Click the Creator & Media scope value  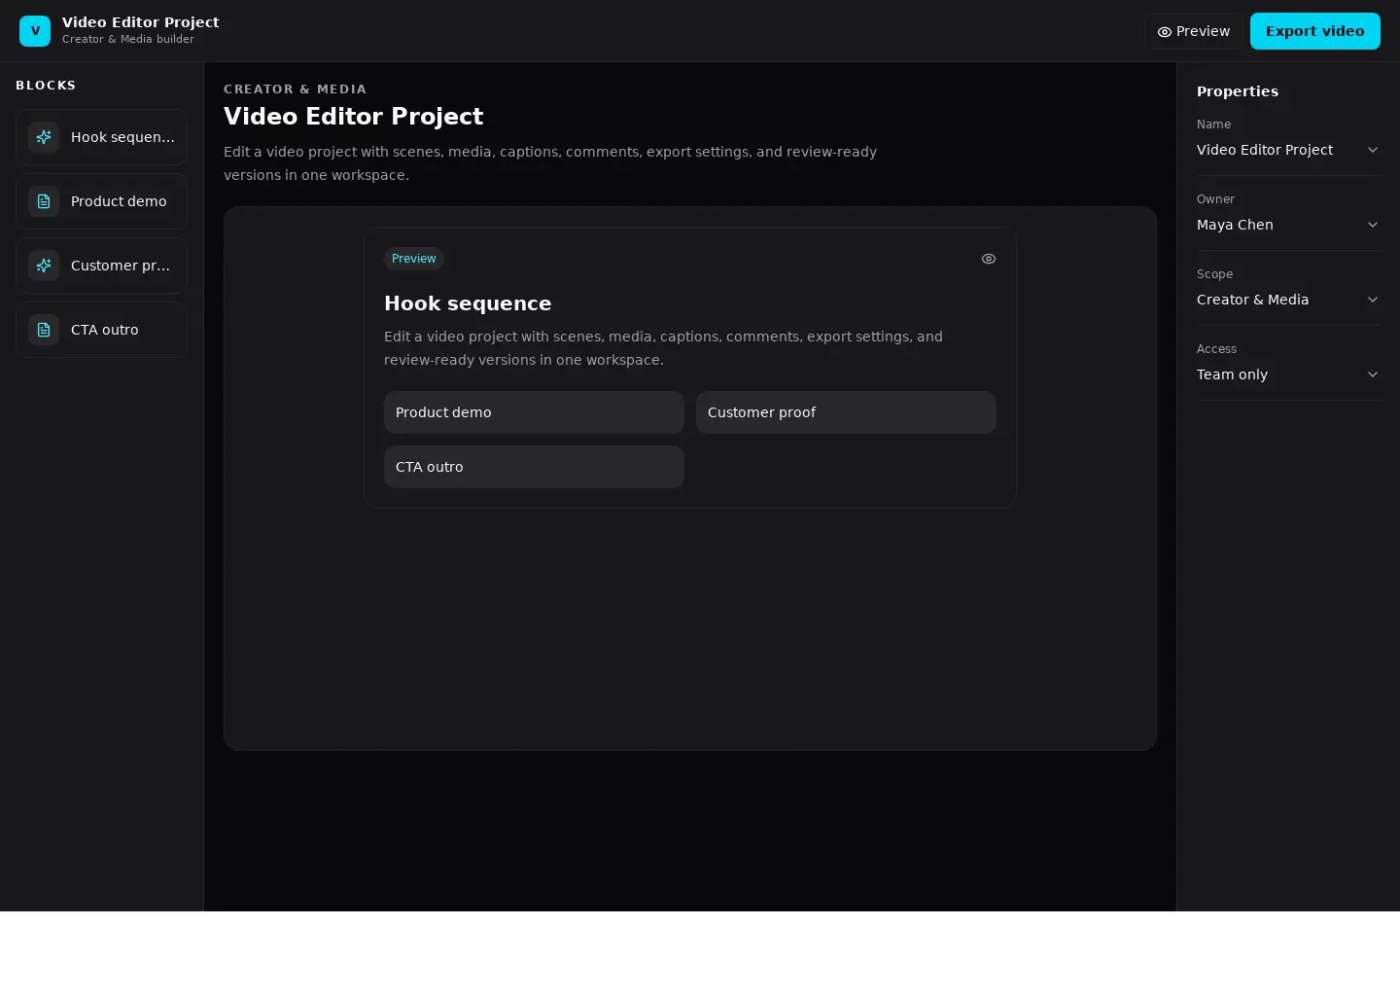click(x=1252, y=300)
